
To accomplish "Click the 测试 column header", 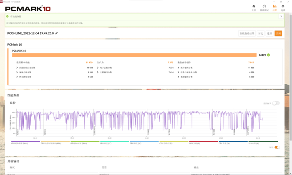I will [12, 167].
